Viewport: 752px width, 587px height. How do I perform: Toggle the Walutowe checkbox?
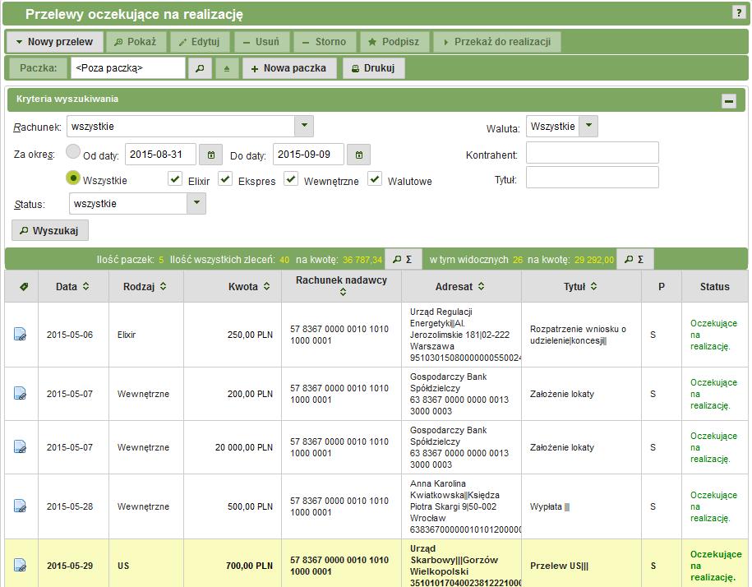click(x=375, y=179)
